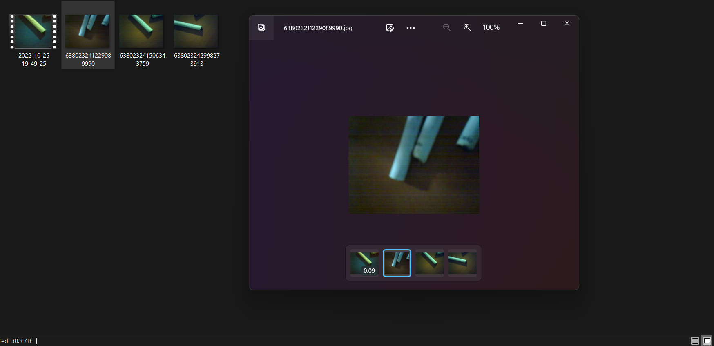
Task: Select file 638023211229089990 in Explorer
Action: point(88,35)
